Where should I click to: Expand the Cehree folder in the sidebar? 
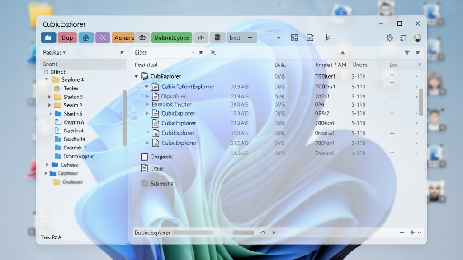click(x=47, y=165)
